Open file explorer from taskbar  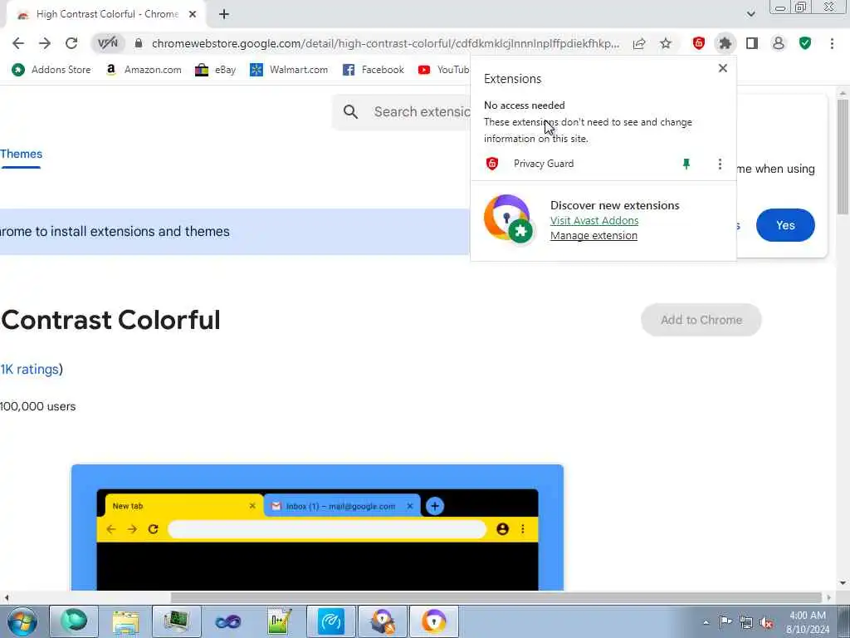coord(126,621)
